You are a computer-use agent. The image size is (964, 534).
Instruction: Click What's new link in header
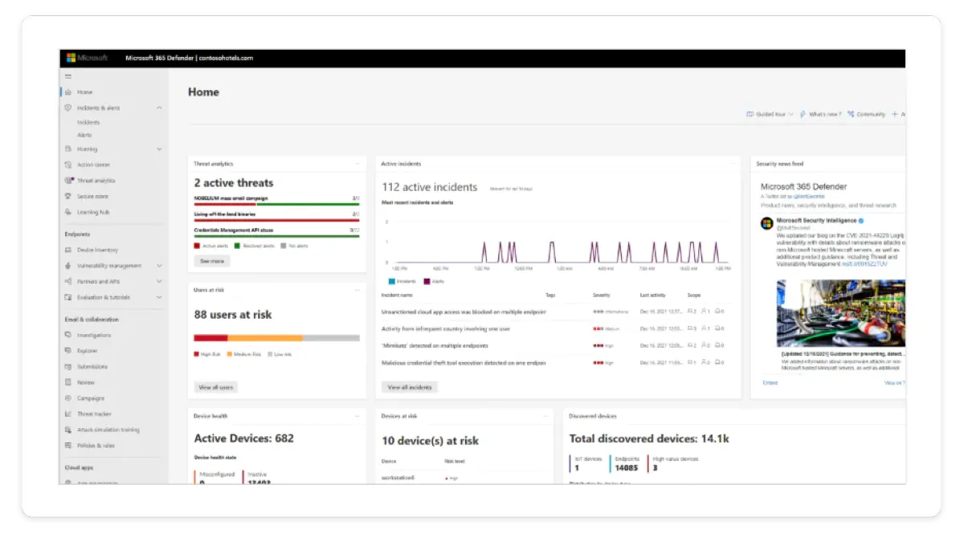click(825, 114)
